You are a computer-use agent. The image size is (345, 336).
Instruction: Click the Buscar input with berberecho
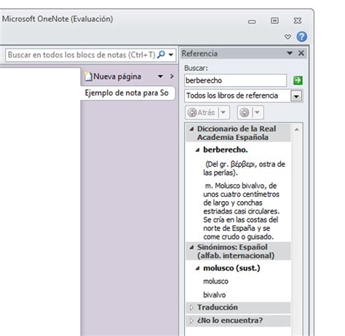click(235, 80)
